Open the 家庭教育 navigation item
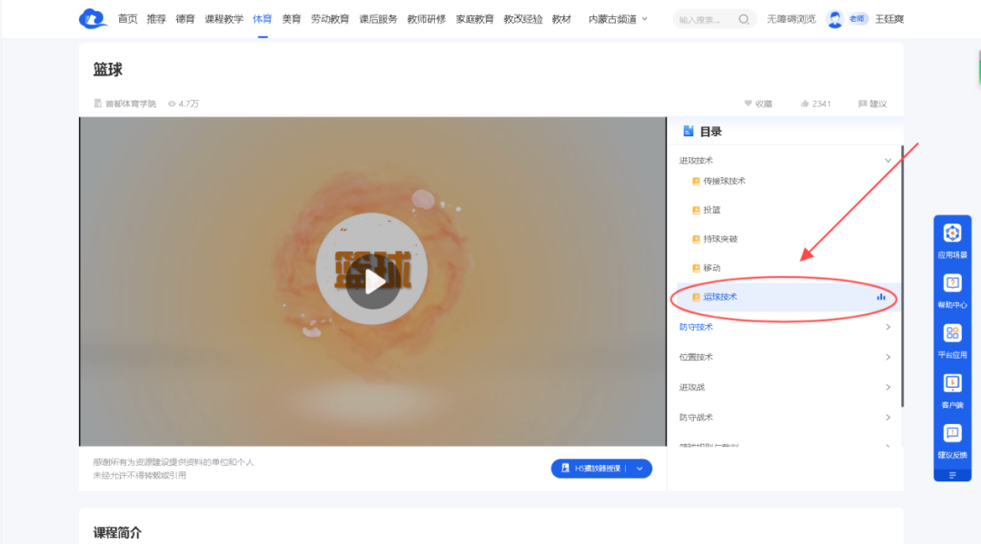The height and width of the screenshot is (544, 981). [x=475, y=19]
